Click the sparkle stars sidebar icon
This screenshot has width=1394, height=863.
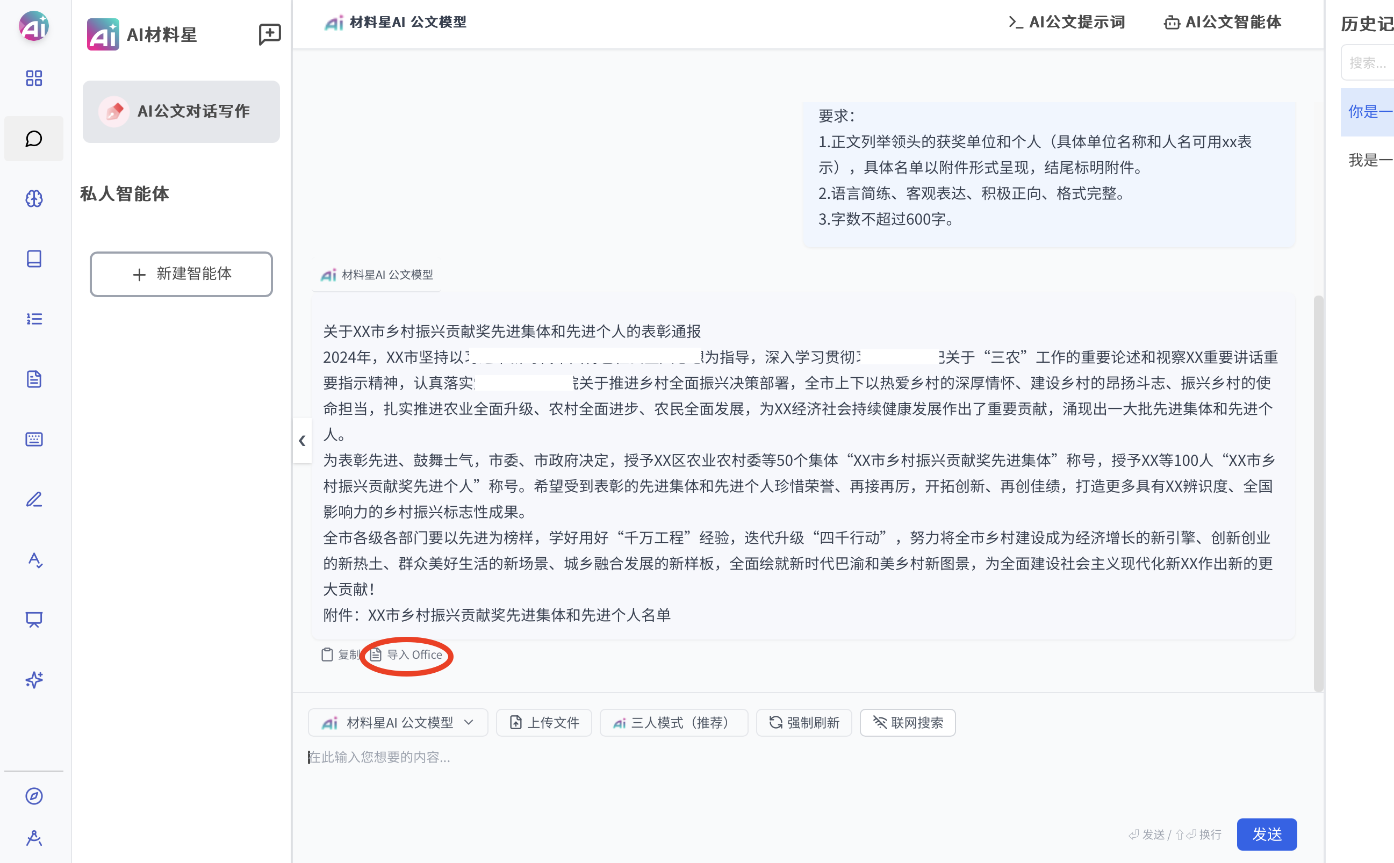point(34,680)
